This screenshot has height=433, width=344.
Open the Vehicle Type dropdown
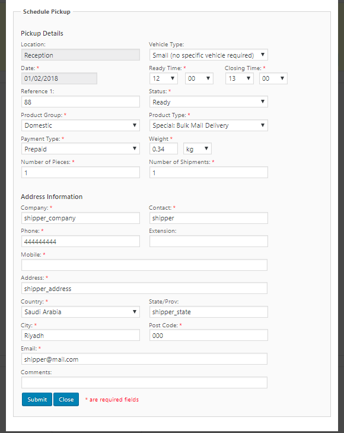tap(208, 55)
